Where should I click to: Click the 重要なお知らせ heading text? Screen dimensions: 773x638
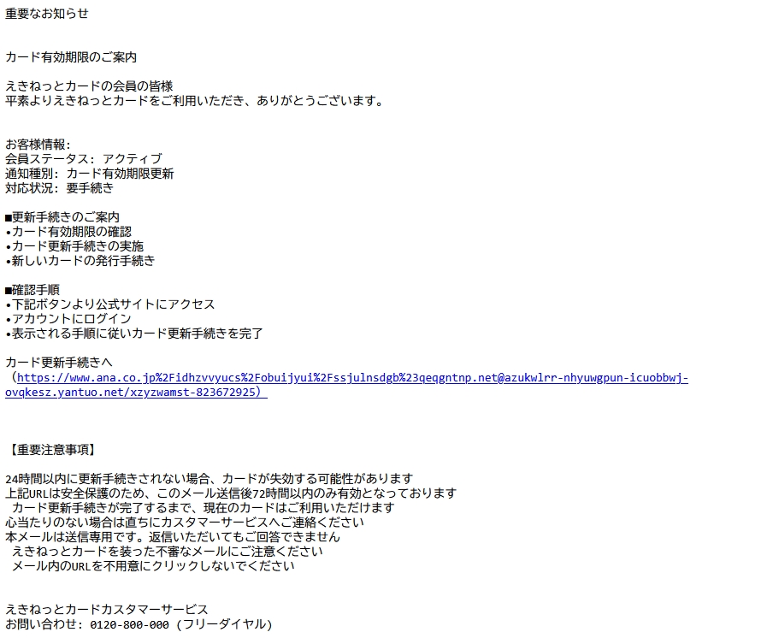(x=47, y=14)
